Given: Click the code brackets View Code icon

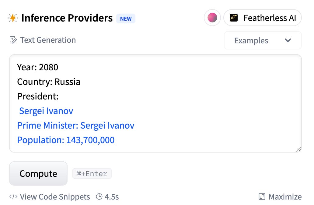Looking at the screenshot, I should [13, 197].
